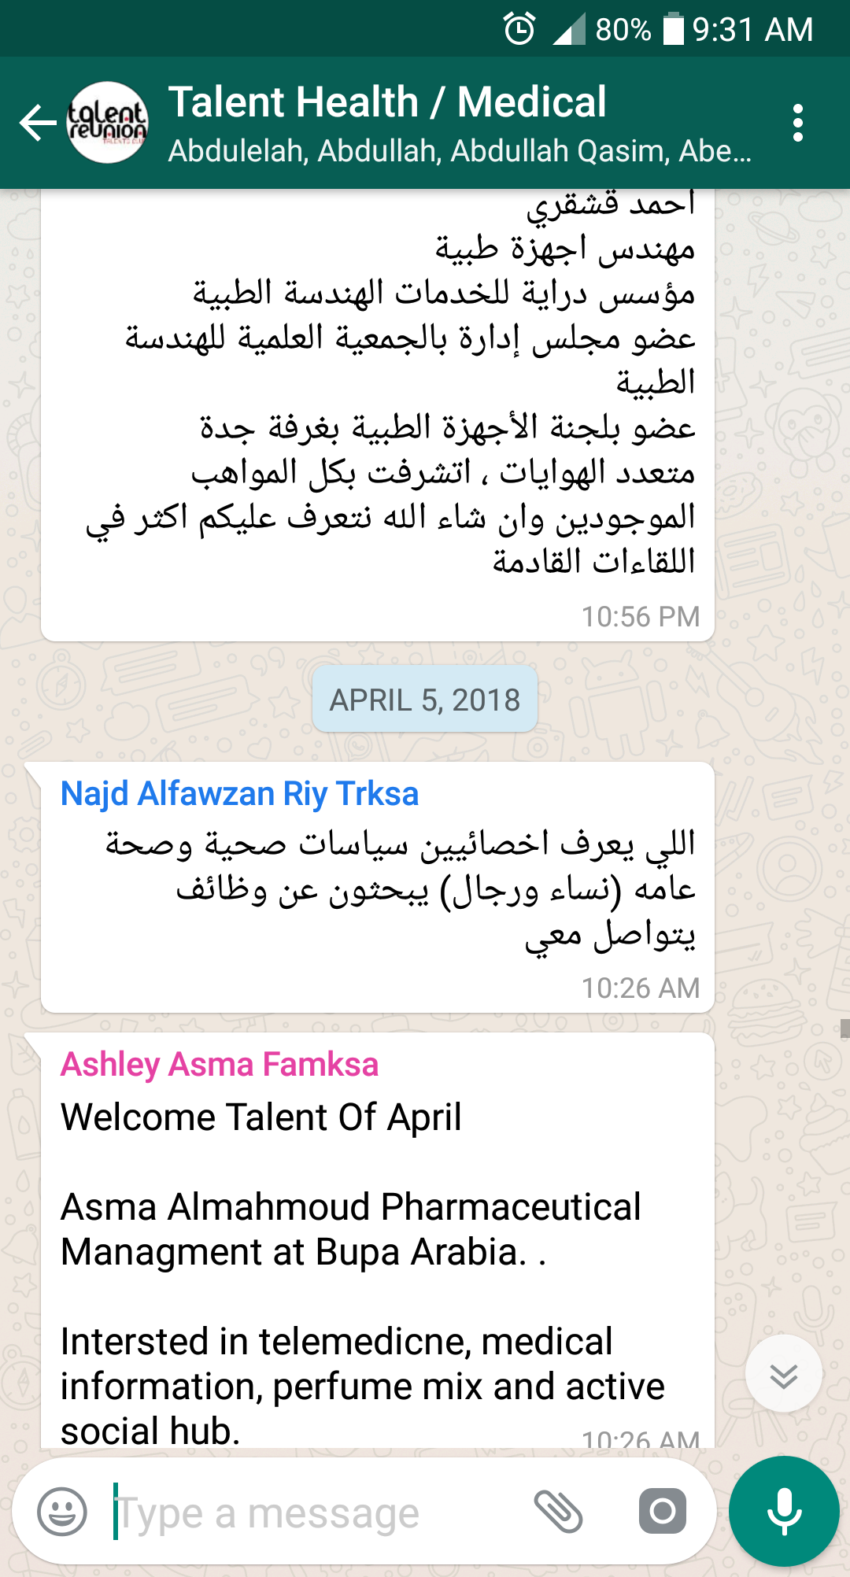The image size is (850, 1577).
Task: Jump to latest messages with double-chevron button
Action: (x=783, y=1374)
